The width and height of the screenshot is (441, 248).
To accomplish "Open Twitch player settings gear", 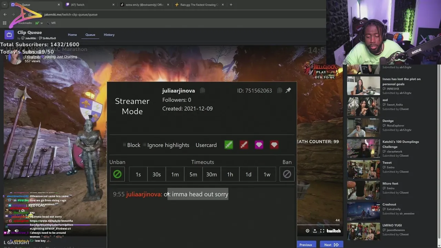I will (308, 231).
